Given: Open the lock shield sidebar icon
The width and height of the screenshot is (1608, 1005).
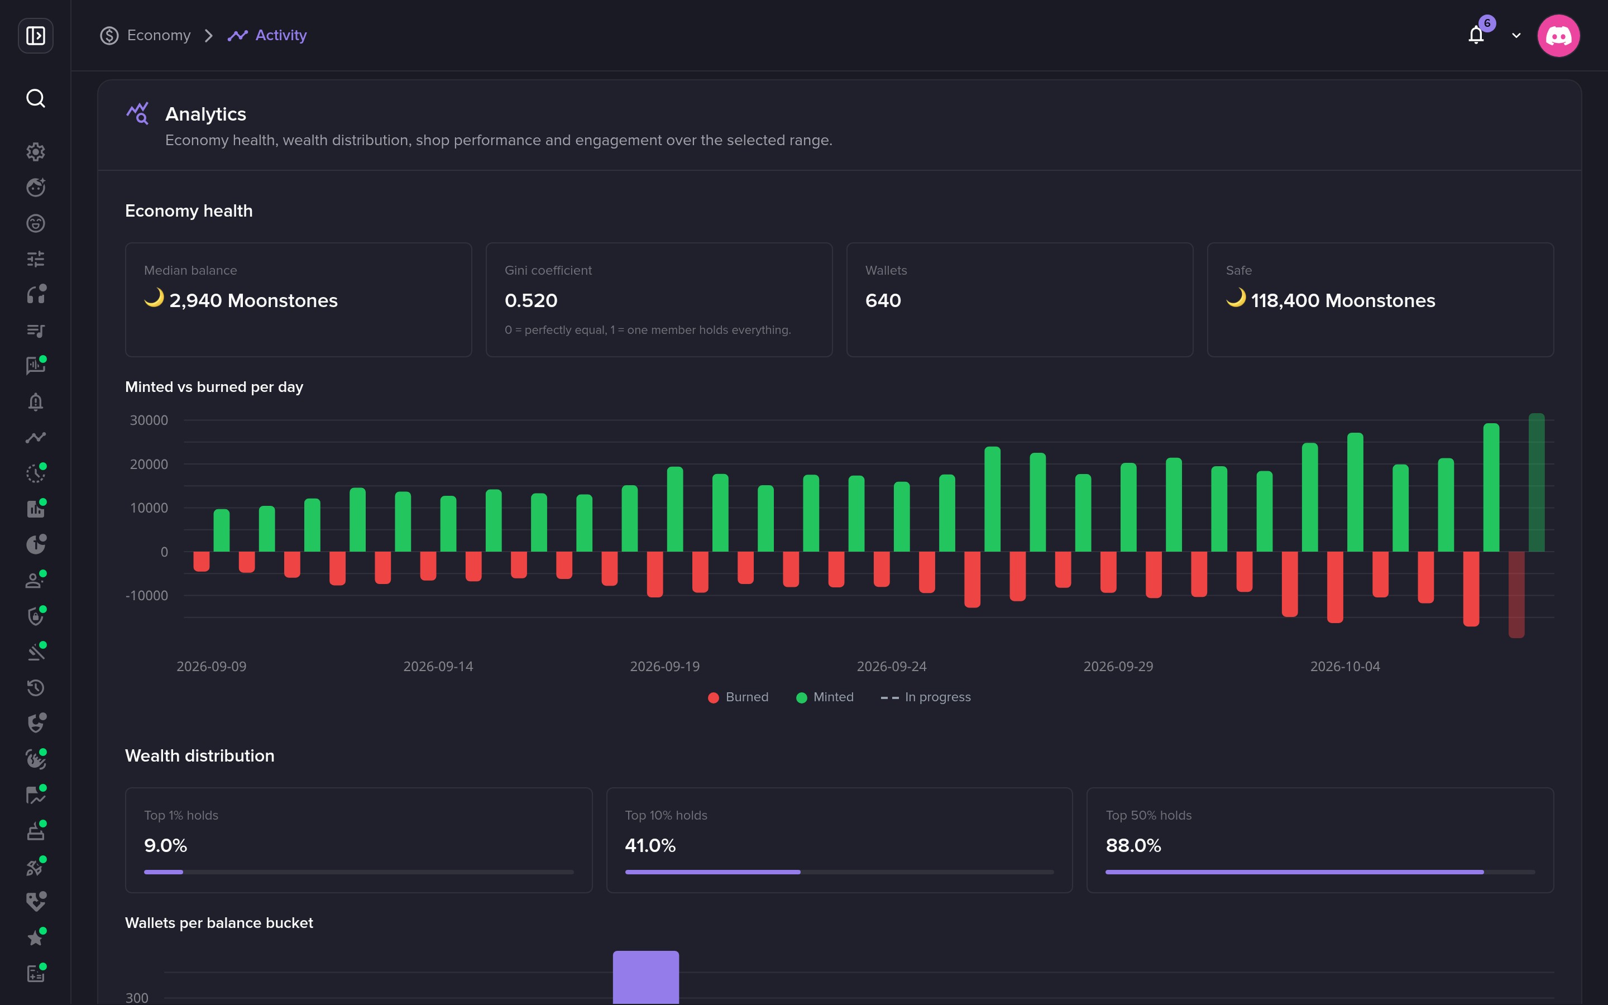Looking at the screenshot, I should tap(35, 616).
